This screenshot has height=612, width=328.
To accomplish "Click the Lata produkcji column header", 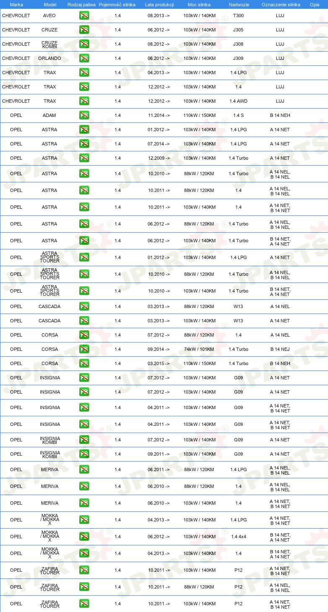I will click(x=159, y=5).
